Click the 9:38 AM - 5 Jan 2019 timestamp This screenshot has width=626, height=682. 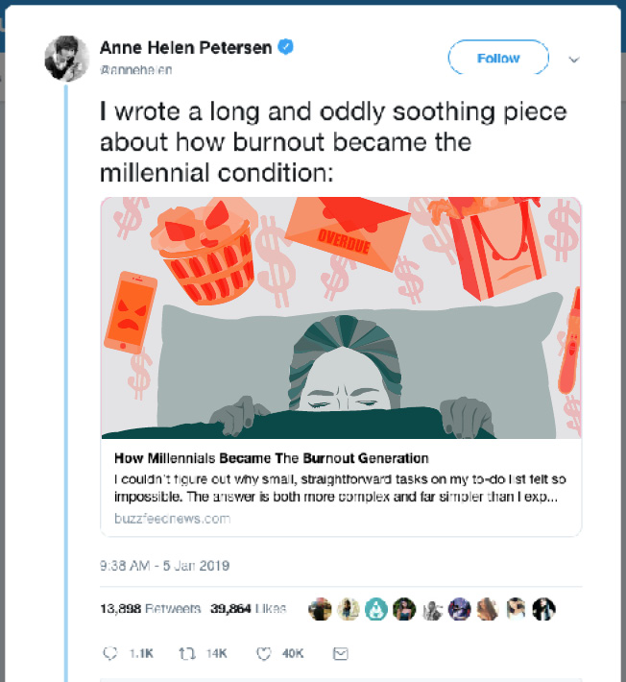[x=164, y=565]
